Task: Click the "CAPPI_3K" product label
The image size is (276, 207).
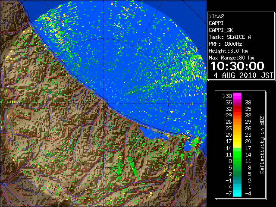Action: coord(221,30)
